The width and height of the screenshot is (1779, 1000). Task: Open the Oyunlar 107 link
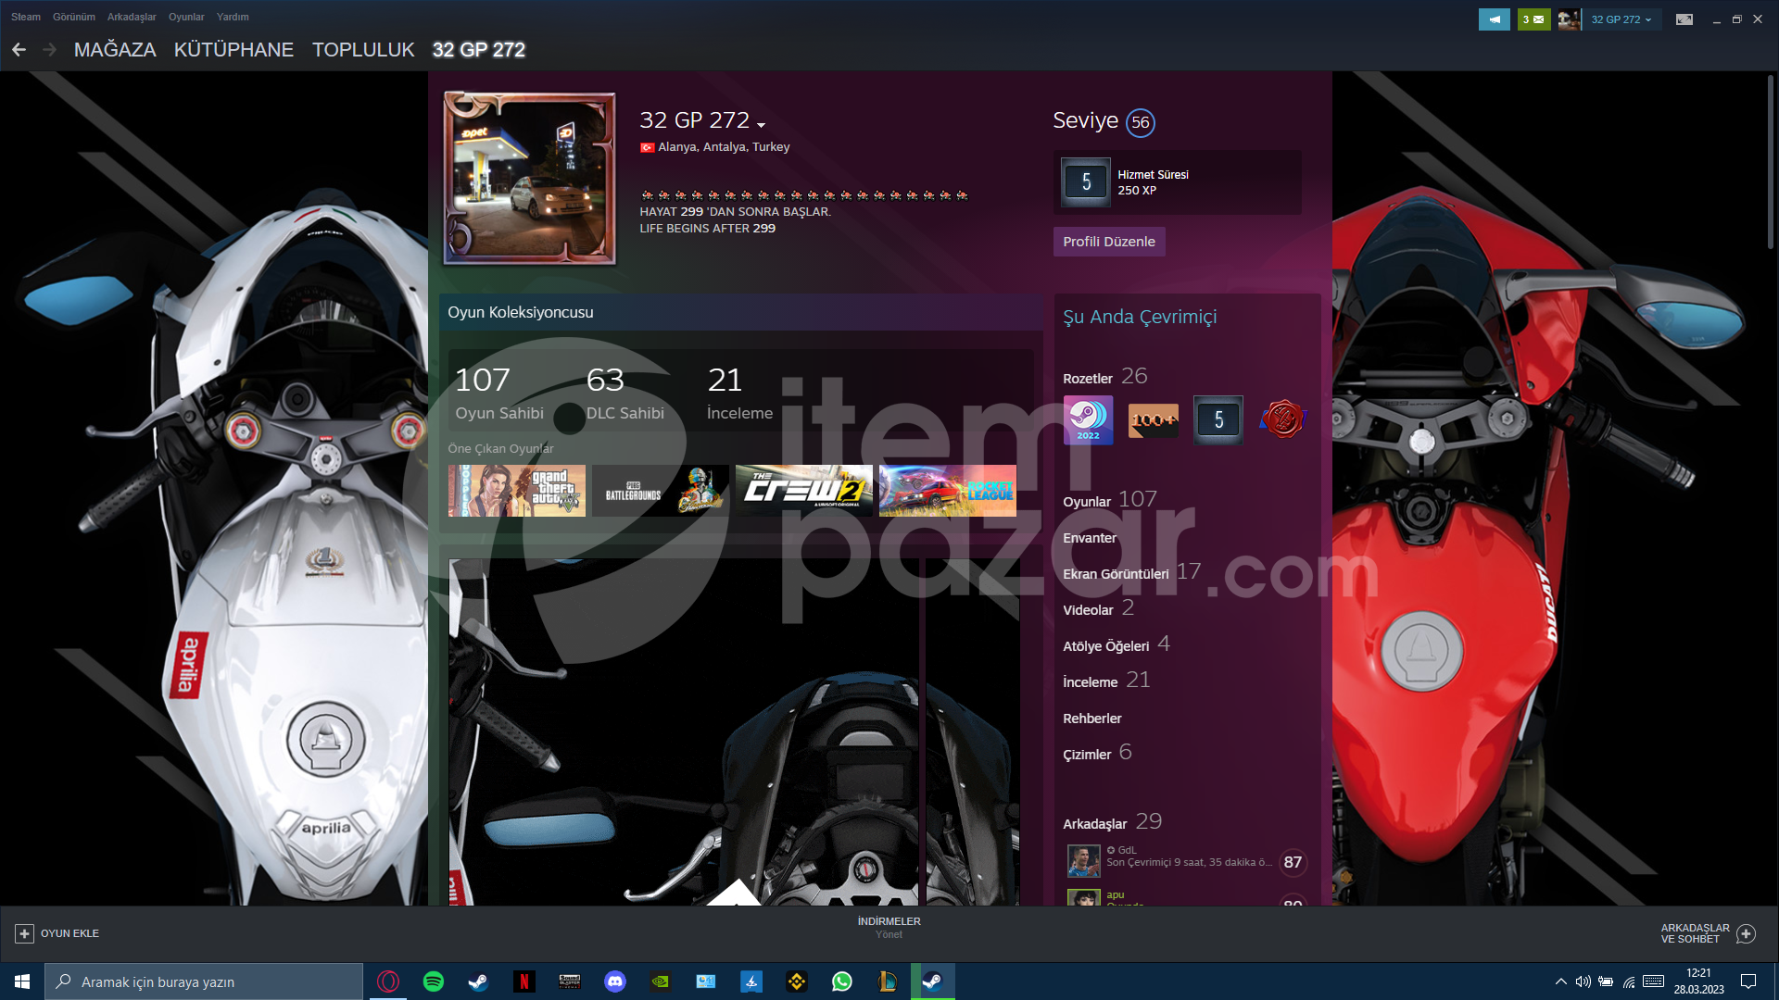click(1110, 500)
